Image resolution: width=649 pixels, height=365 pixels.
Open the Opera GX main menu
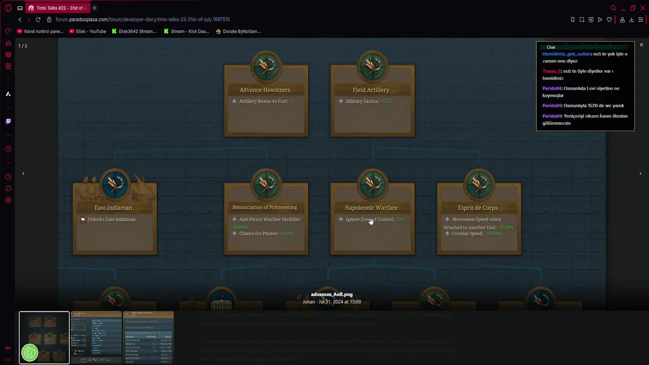8,8
